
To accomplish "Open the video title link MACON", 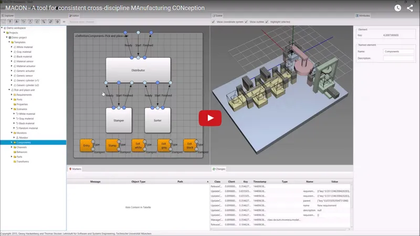I will point(105,8).
